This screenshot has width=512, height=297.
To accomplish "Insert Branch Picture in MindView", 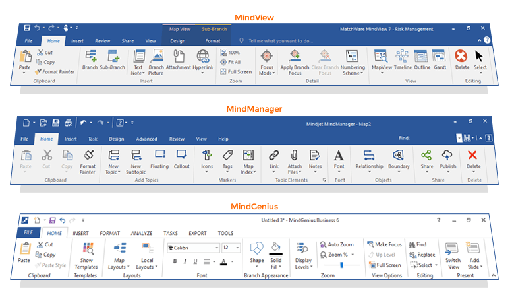I will 156,63.
